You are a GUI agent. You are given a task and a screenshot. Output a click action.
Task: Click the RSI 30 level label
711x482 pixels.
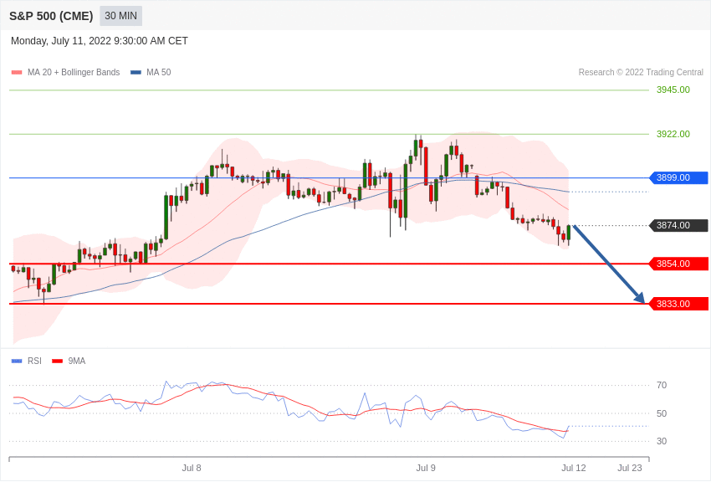tap(662, 441)
